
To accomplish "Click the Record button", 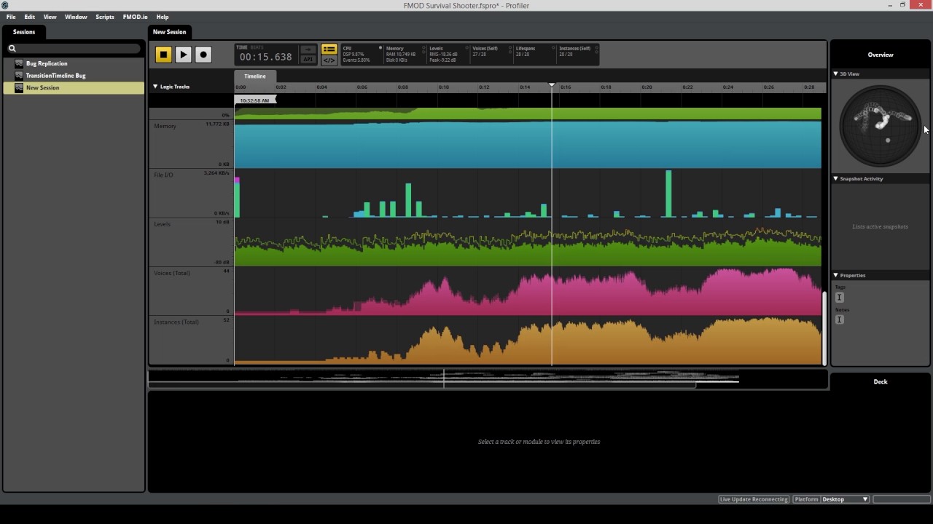I will tap(203, 55).
